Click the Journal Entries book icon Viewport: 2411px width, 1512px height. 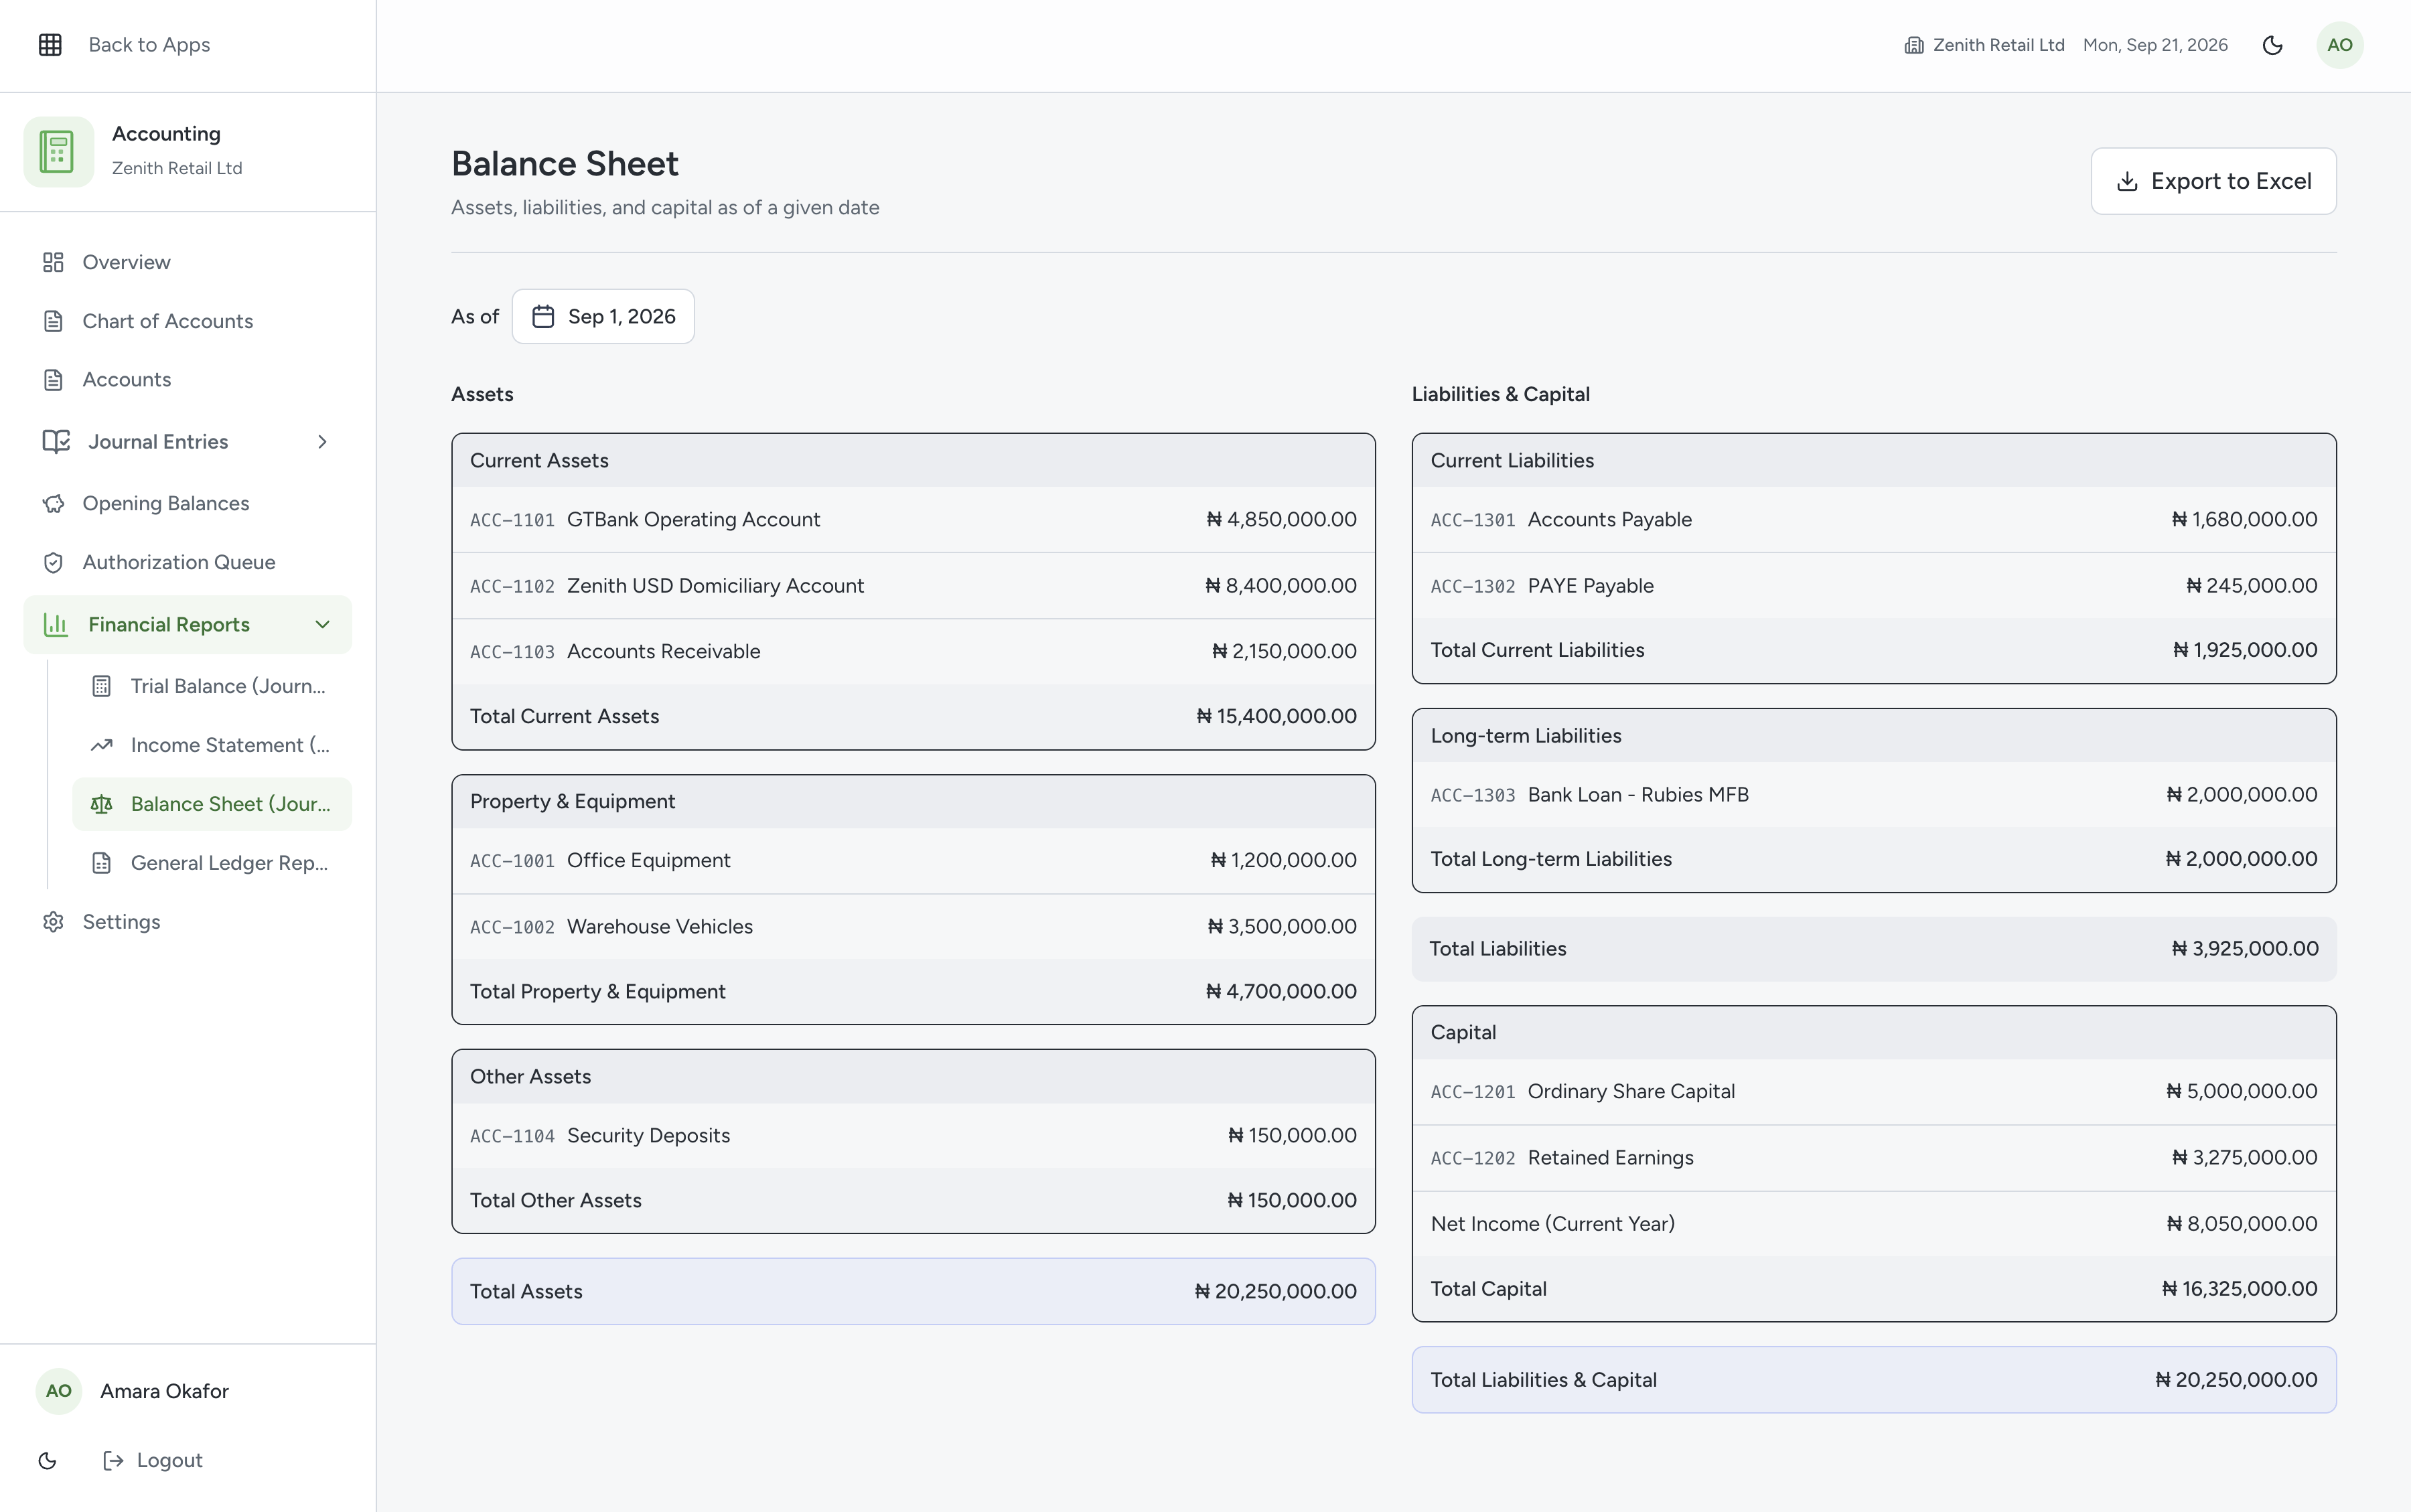tap(56, 441)
